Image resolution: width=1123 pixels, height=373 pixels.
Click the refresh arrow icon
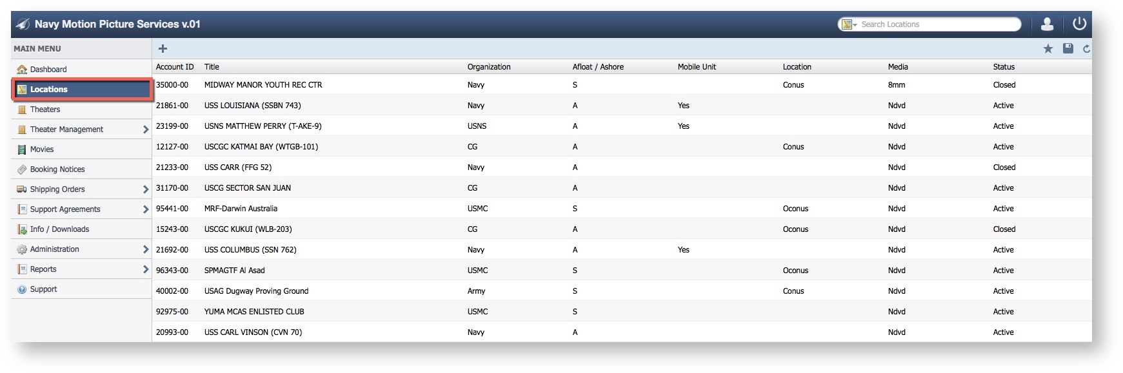1086,49
